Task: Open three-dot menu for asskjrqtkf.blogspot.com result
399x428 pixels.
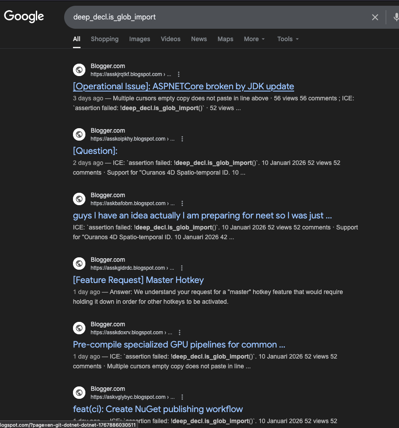Action: click(x=179, y=74)
